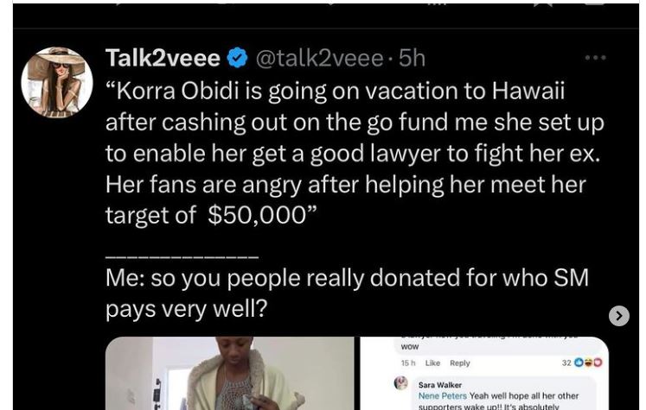
Task: Advance to the next slide with the arrow
Action: tap(619, 316)
